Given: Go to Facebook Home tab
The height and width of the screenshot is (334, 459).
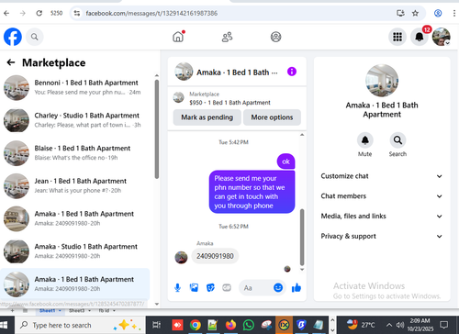Looking at the screenshot, I should (x=178, y=37).
